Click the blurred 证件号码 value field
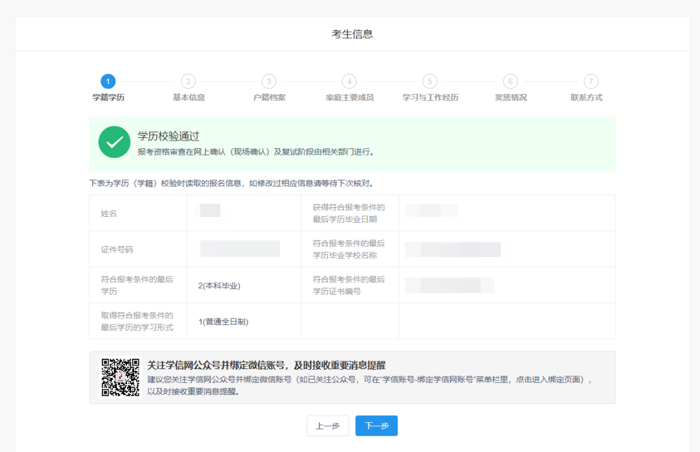 point(240,249)
